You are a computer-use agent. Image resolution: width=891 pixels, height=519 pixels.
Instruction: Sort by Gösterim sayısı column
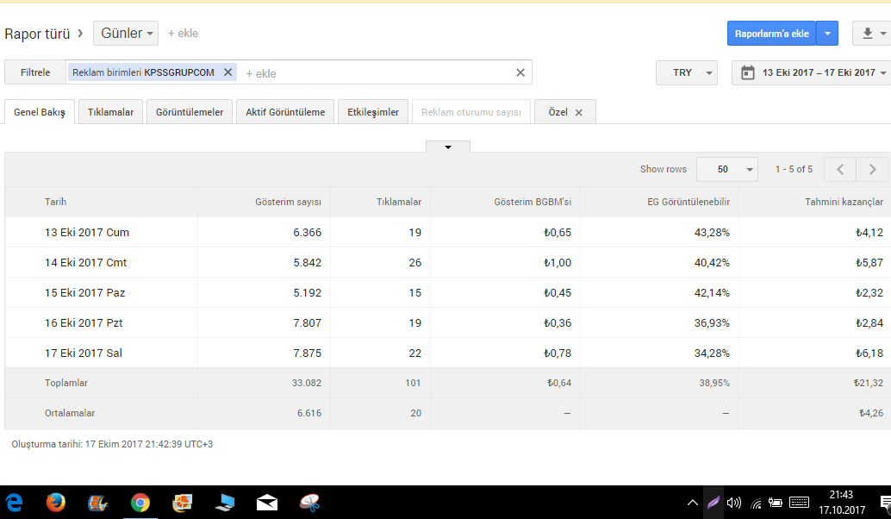(x=288, y=202)
